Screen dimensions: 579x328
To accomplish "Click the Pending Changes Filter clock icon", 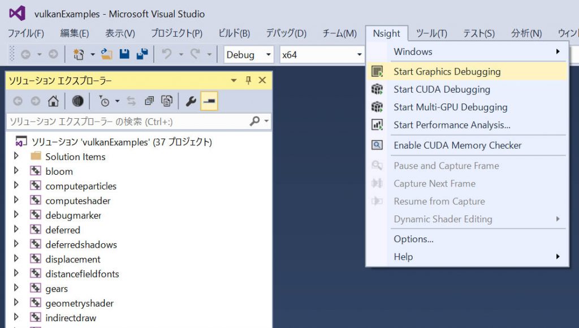I will click(x=104, y=101).
